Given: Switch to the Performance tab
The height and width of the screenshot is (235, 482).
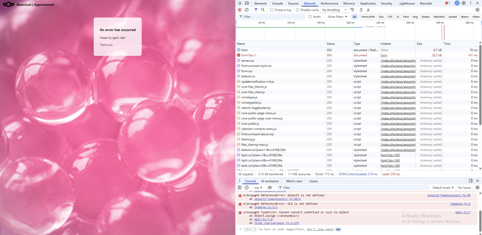Looking at the screenshot, I should [329, 4].
